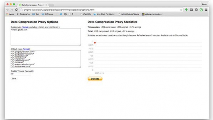This screenshot has width=213, height=120.
Task: Open the AiTNews bookmarks folder
Action: click(47, 14)
